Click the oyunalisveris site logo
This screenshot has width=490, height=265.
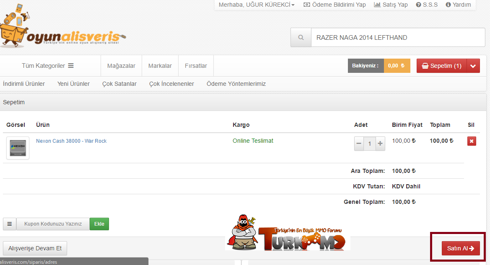62,26
